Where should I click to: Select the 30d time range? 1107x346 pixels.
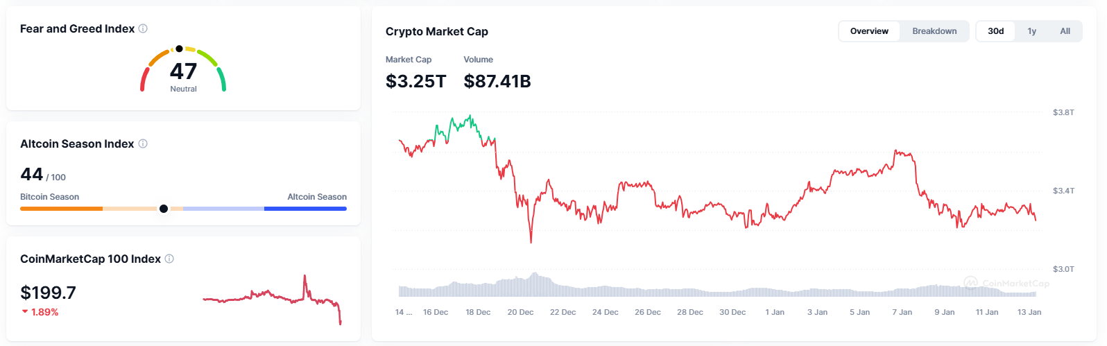pyautogui.click(x=995, y=31)
